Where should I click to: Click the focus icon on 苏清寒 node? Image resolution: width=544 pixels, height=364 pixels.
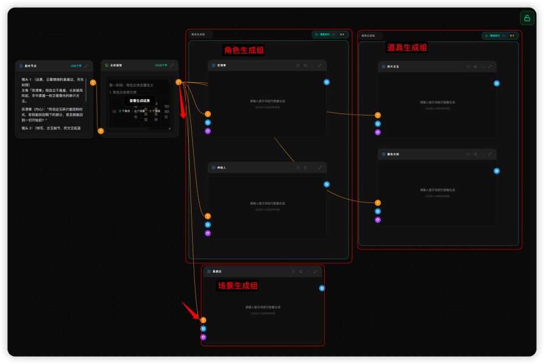pyautogui.click(x=298, y=65)
